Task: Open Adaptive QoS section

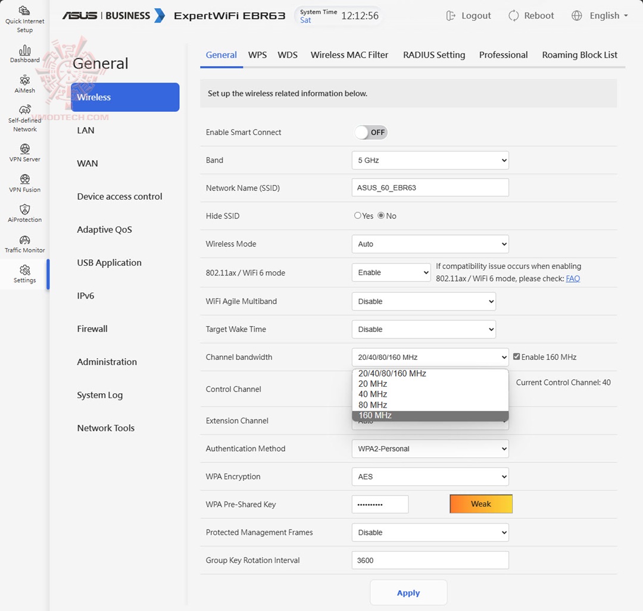Action: tap(105, 230)
